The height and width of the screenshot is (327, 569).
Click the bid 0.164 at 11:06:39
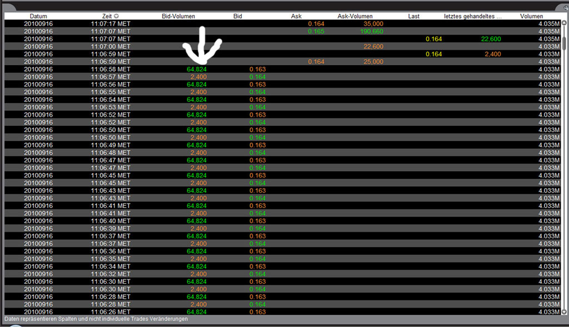coord(257,229)
